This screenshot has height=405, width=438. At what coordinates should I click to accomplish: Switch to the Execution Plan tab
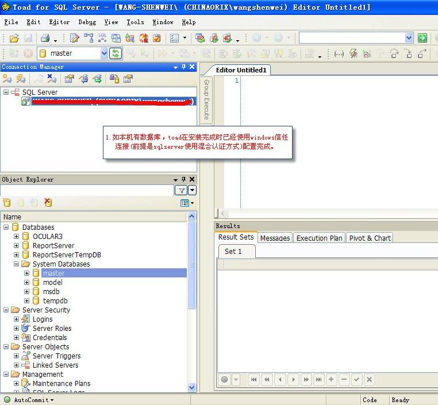pos(319,238)
